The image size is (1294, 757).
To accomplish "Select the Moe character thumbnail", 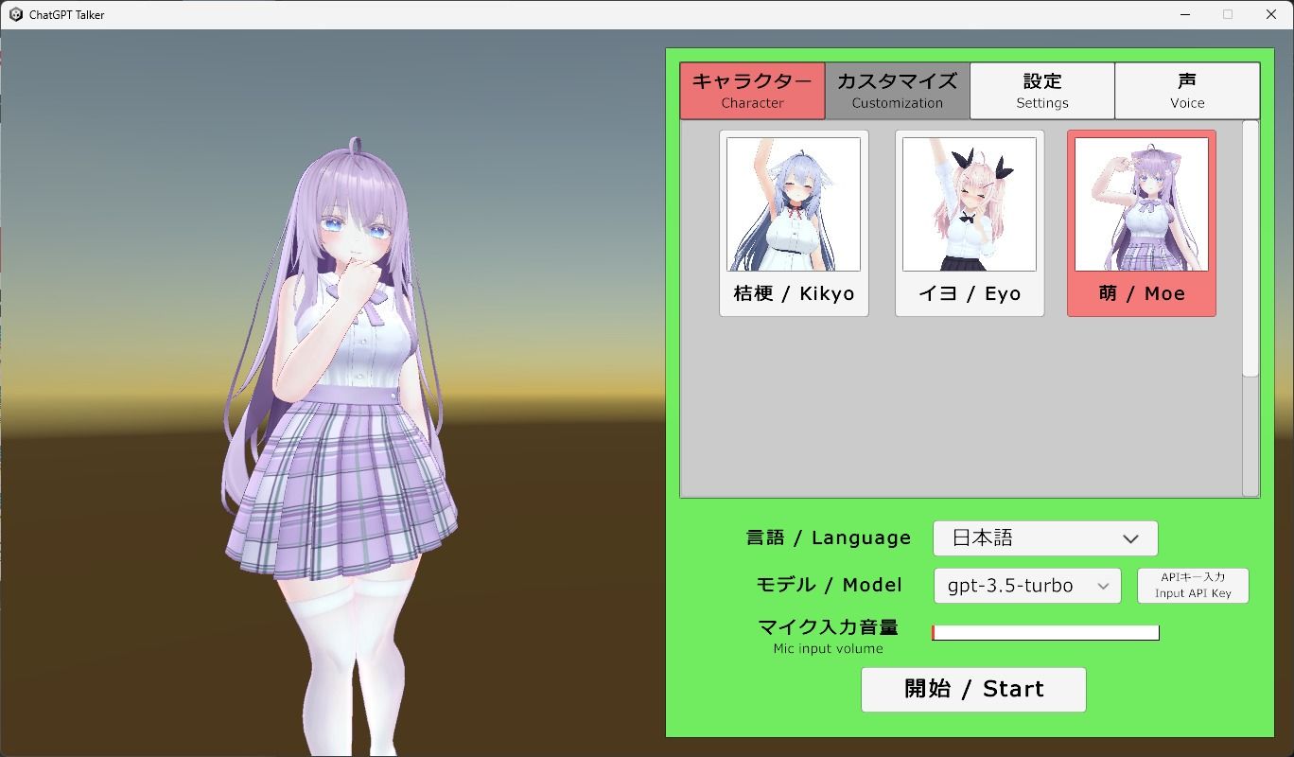I will tap(1142, 204).
